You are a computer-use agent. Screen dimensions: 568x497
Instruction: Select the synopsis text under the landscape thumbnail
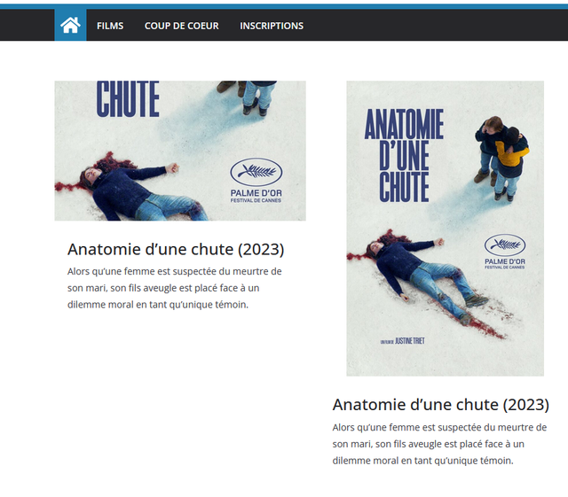tap(175, 288)
